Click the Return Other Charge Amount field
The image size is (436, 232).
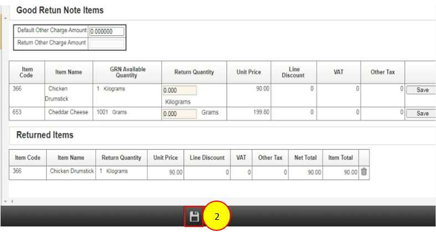(107, 43)
